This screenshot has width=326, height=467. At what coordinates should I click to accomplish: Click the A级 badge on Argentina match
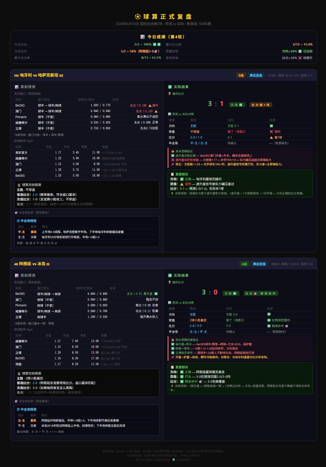(244, 264)
